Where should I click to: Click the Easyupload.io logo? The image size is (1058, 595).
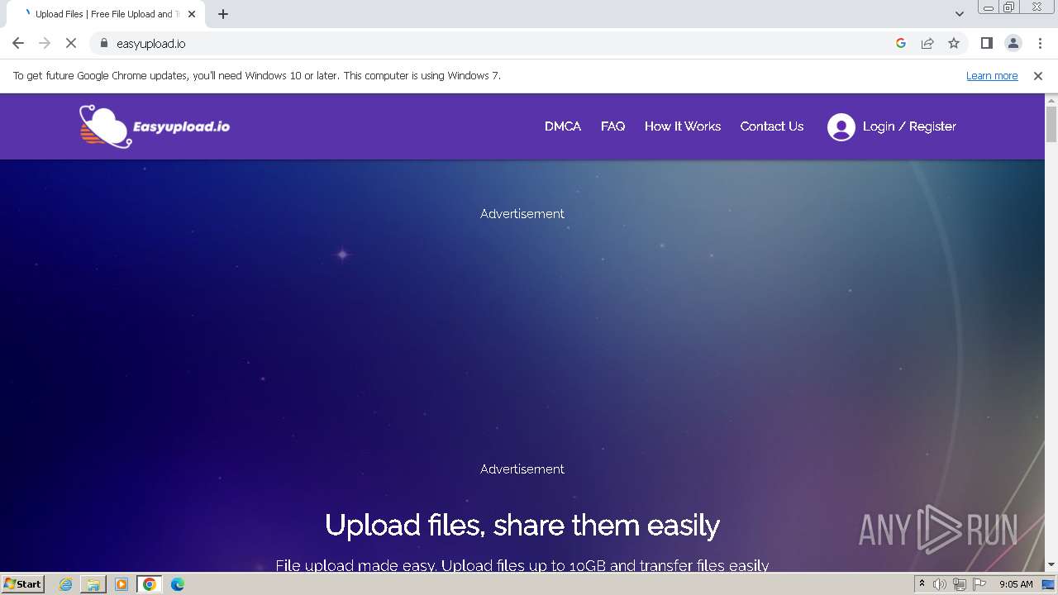pos(155,126)
